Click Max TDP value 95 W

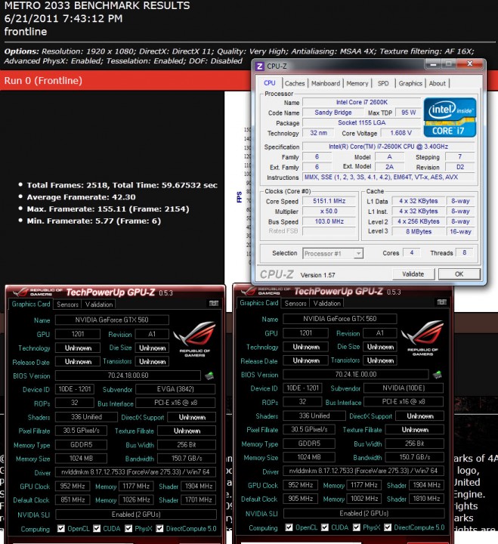(x=409, y=113)
